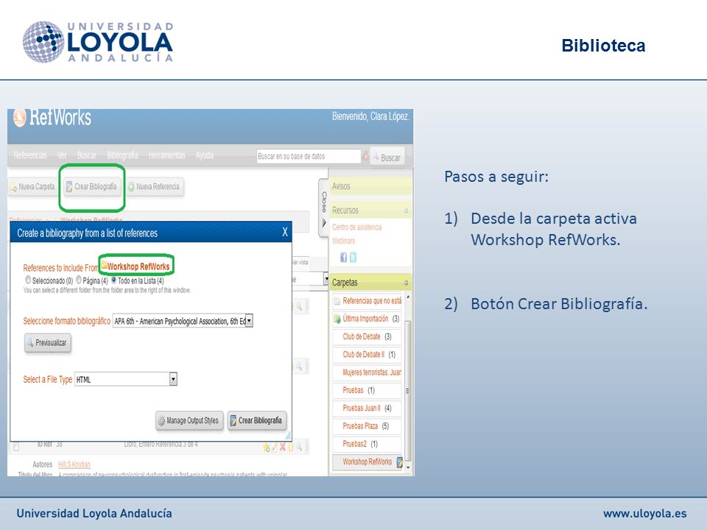Click the Avisos panel header

click(370, 186)
